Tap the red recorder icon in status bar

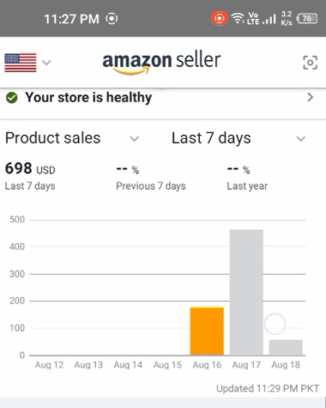[x=220, y=18]
